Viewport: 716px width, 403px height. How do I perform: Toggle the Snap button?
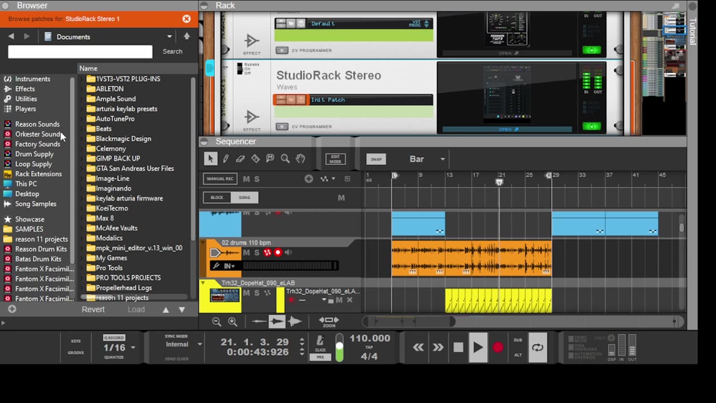(376, 159)
